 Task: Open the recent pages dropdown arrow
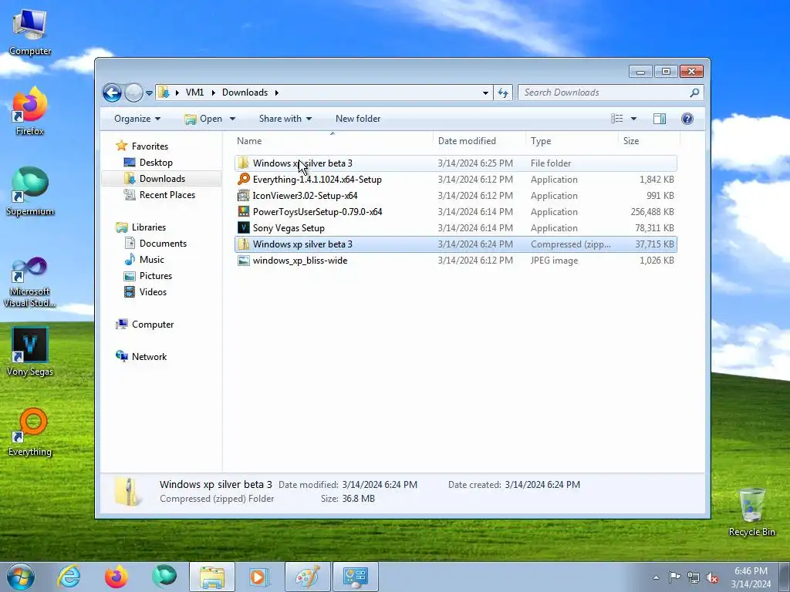point(149,93)
